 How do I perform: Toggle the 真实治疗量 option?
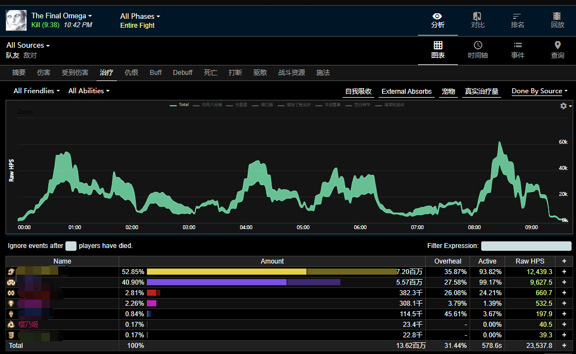click(x=481, y=92)
